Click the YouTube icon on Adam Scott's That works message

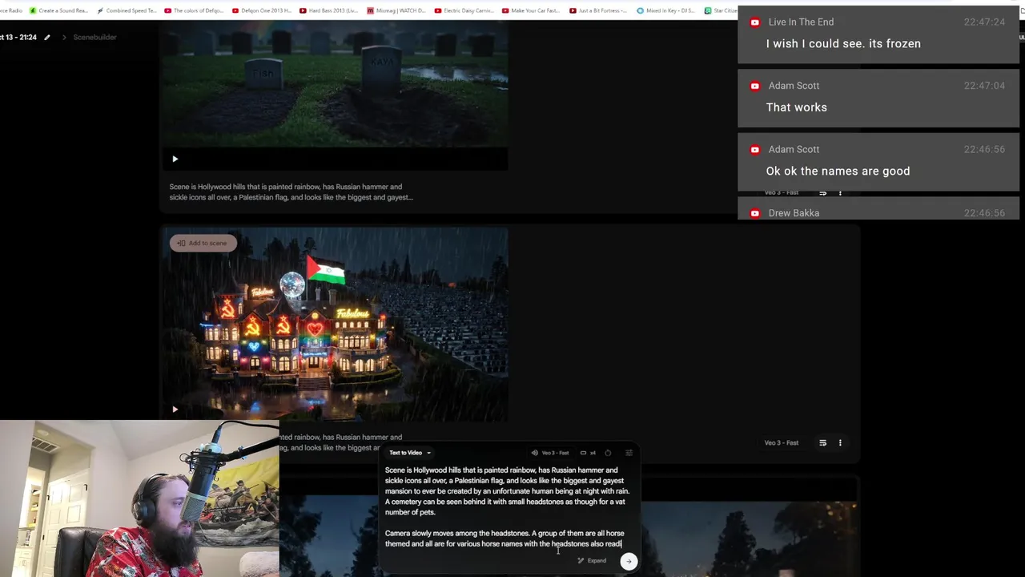coord(754,86)
